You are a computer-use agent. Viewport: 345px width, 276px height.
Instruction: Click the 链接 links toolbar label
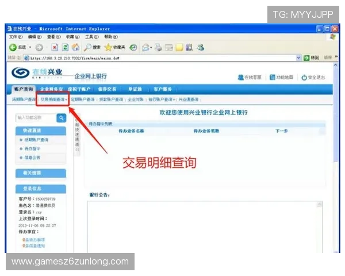click(328, 57)
